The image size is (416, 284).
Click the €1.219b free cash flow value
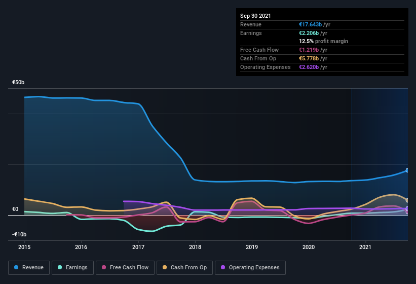(x=309, y=50)
